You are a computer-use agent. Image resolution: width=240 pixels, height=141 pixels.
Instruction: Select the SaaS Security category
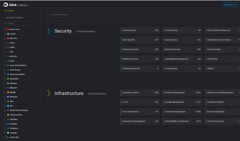pos(183,40)
